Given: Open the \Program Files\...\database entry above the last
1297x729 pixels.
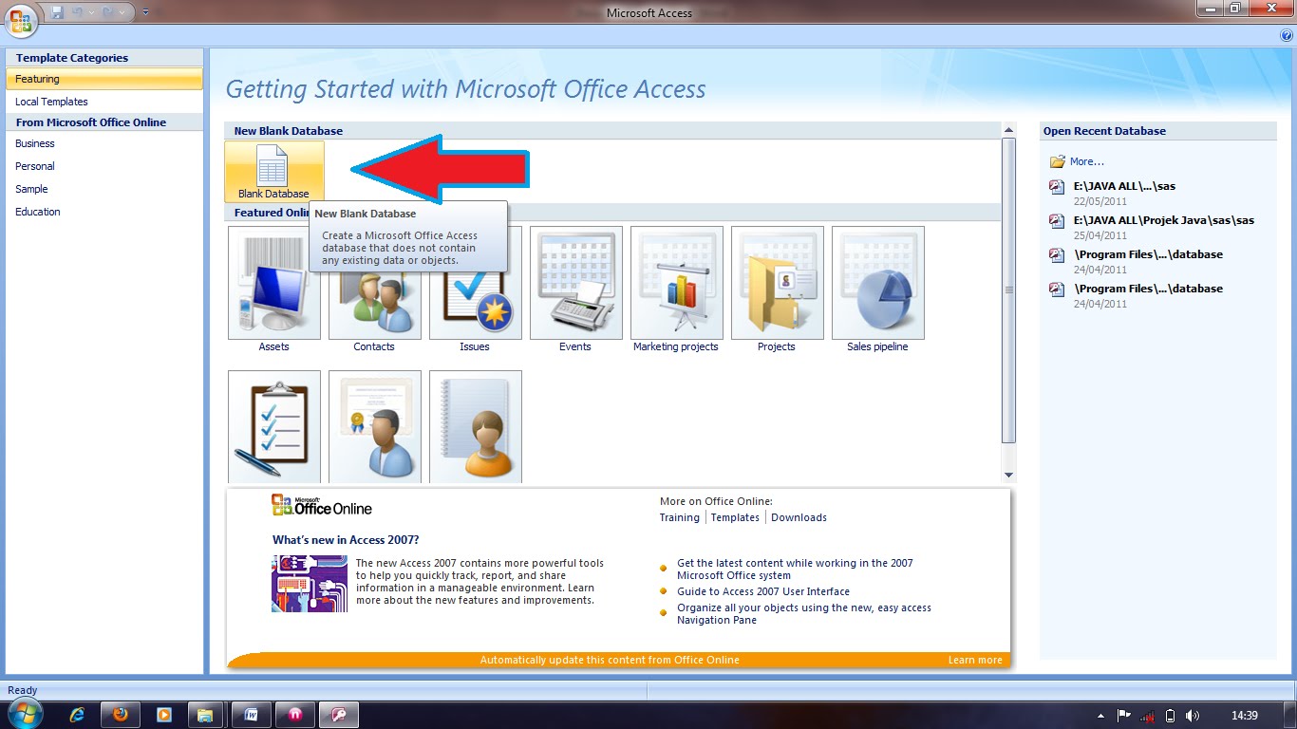Looking at the screenshot, I should click(1148, 254).
